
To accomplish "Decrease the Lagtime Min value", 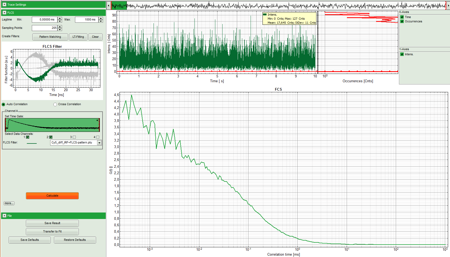I will (60, 21).
